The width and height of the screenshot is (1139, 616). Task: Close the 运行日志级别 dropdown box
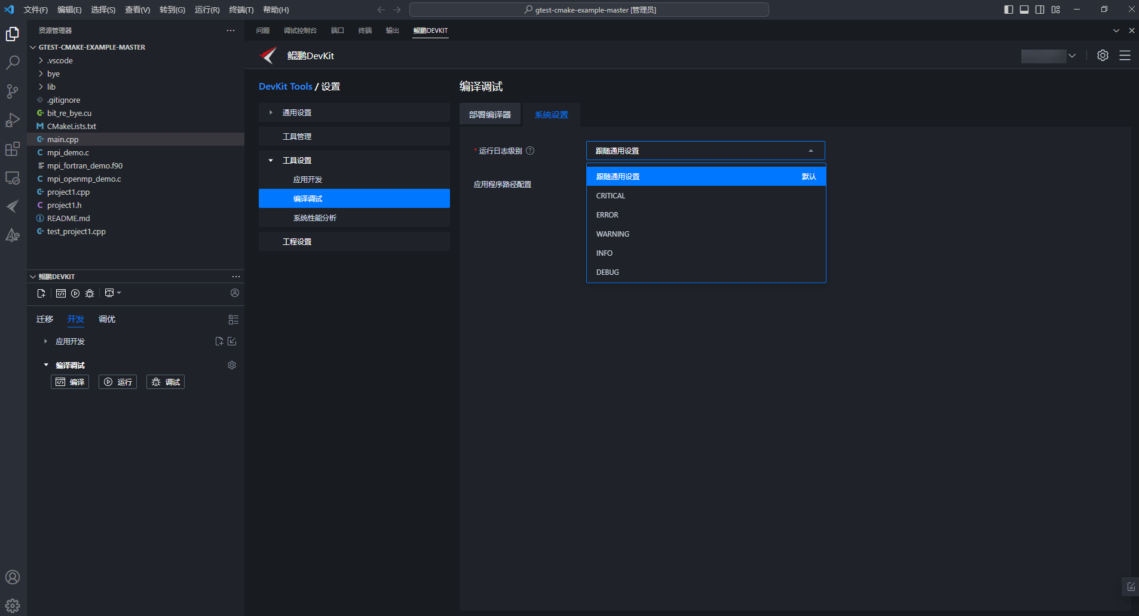click(x=705, y=151)
